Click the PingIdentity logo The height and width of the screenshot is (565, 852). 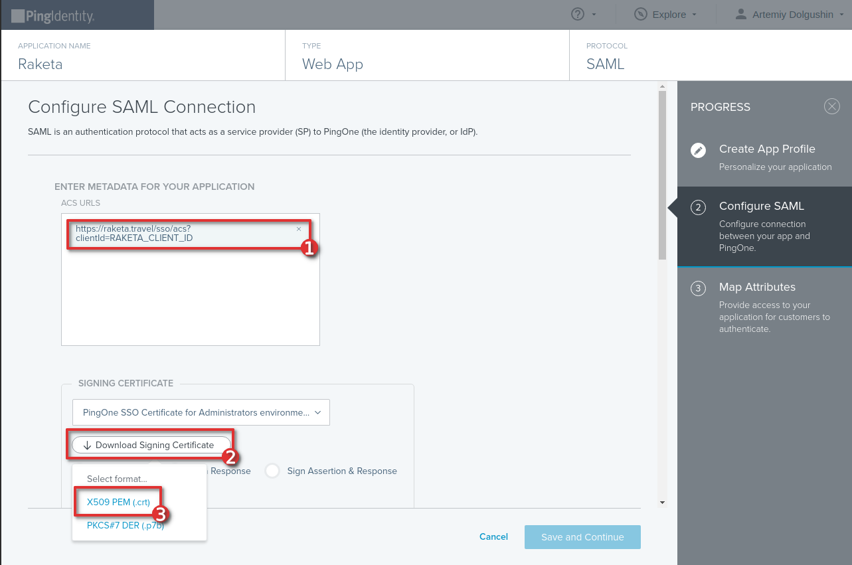coord(53,15)
